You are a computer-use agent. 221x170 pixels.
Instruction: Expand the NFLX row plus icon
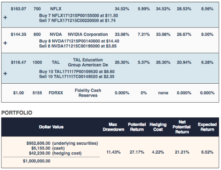(x=5, y=17)
